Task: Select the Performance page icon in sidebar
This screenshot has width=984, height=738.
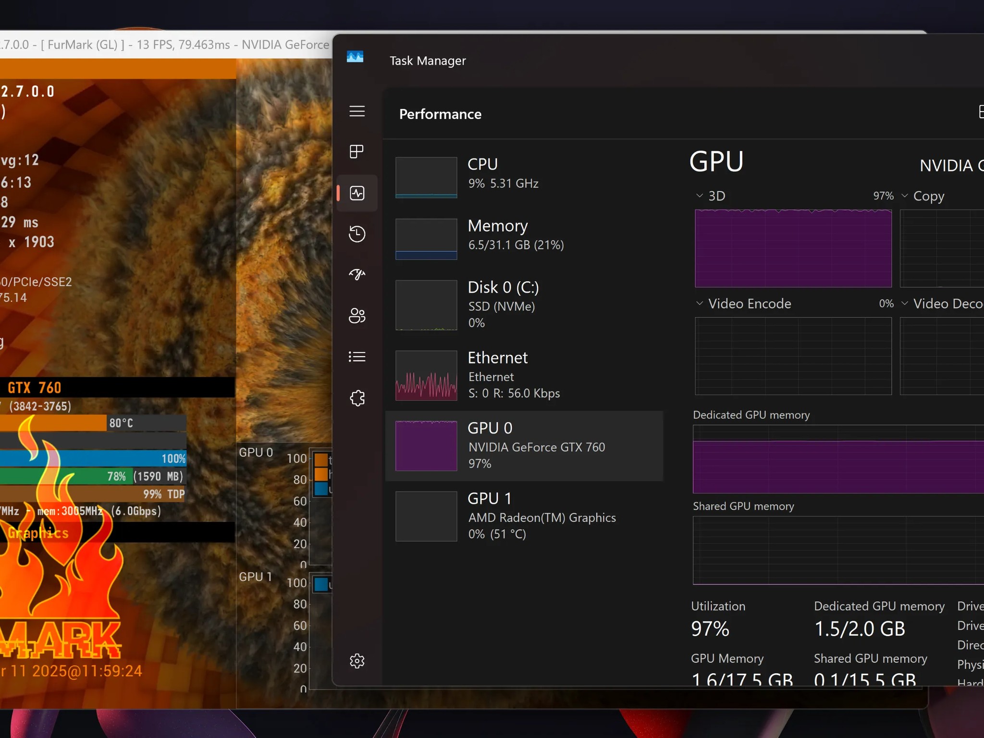Action: click(x=357, y=193)
